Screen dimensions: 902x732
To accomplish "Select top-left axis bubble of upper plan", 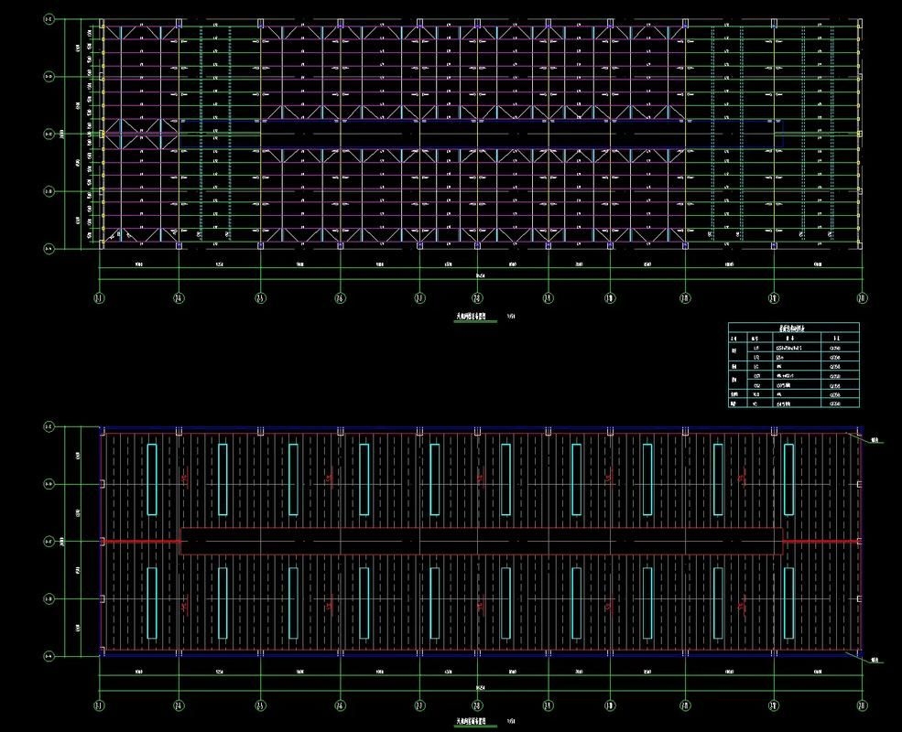I will coord(49,18).
